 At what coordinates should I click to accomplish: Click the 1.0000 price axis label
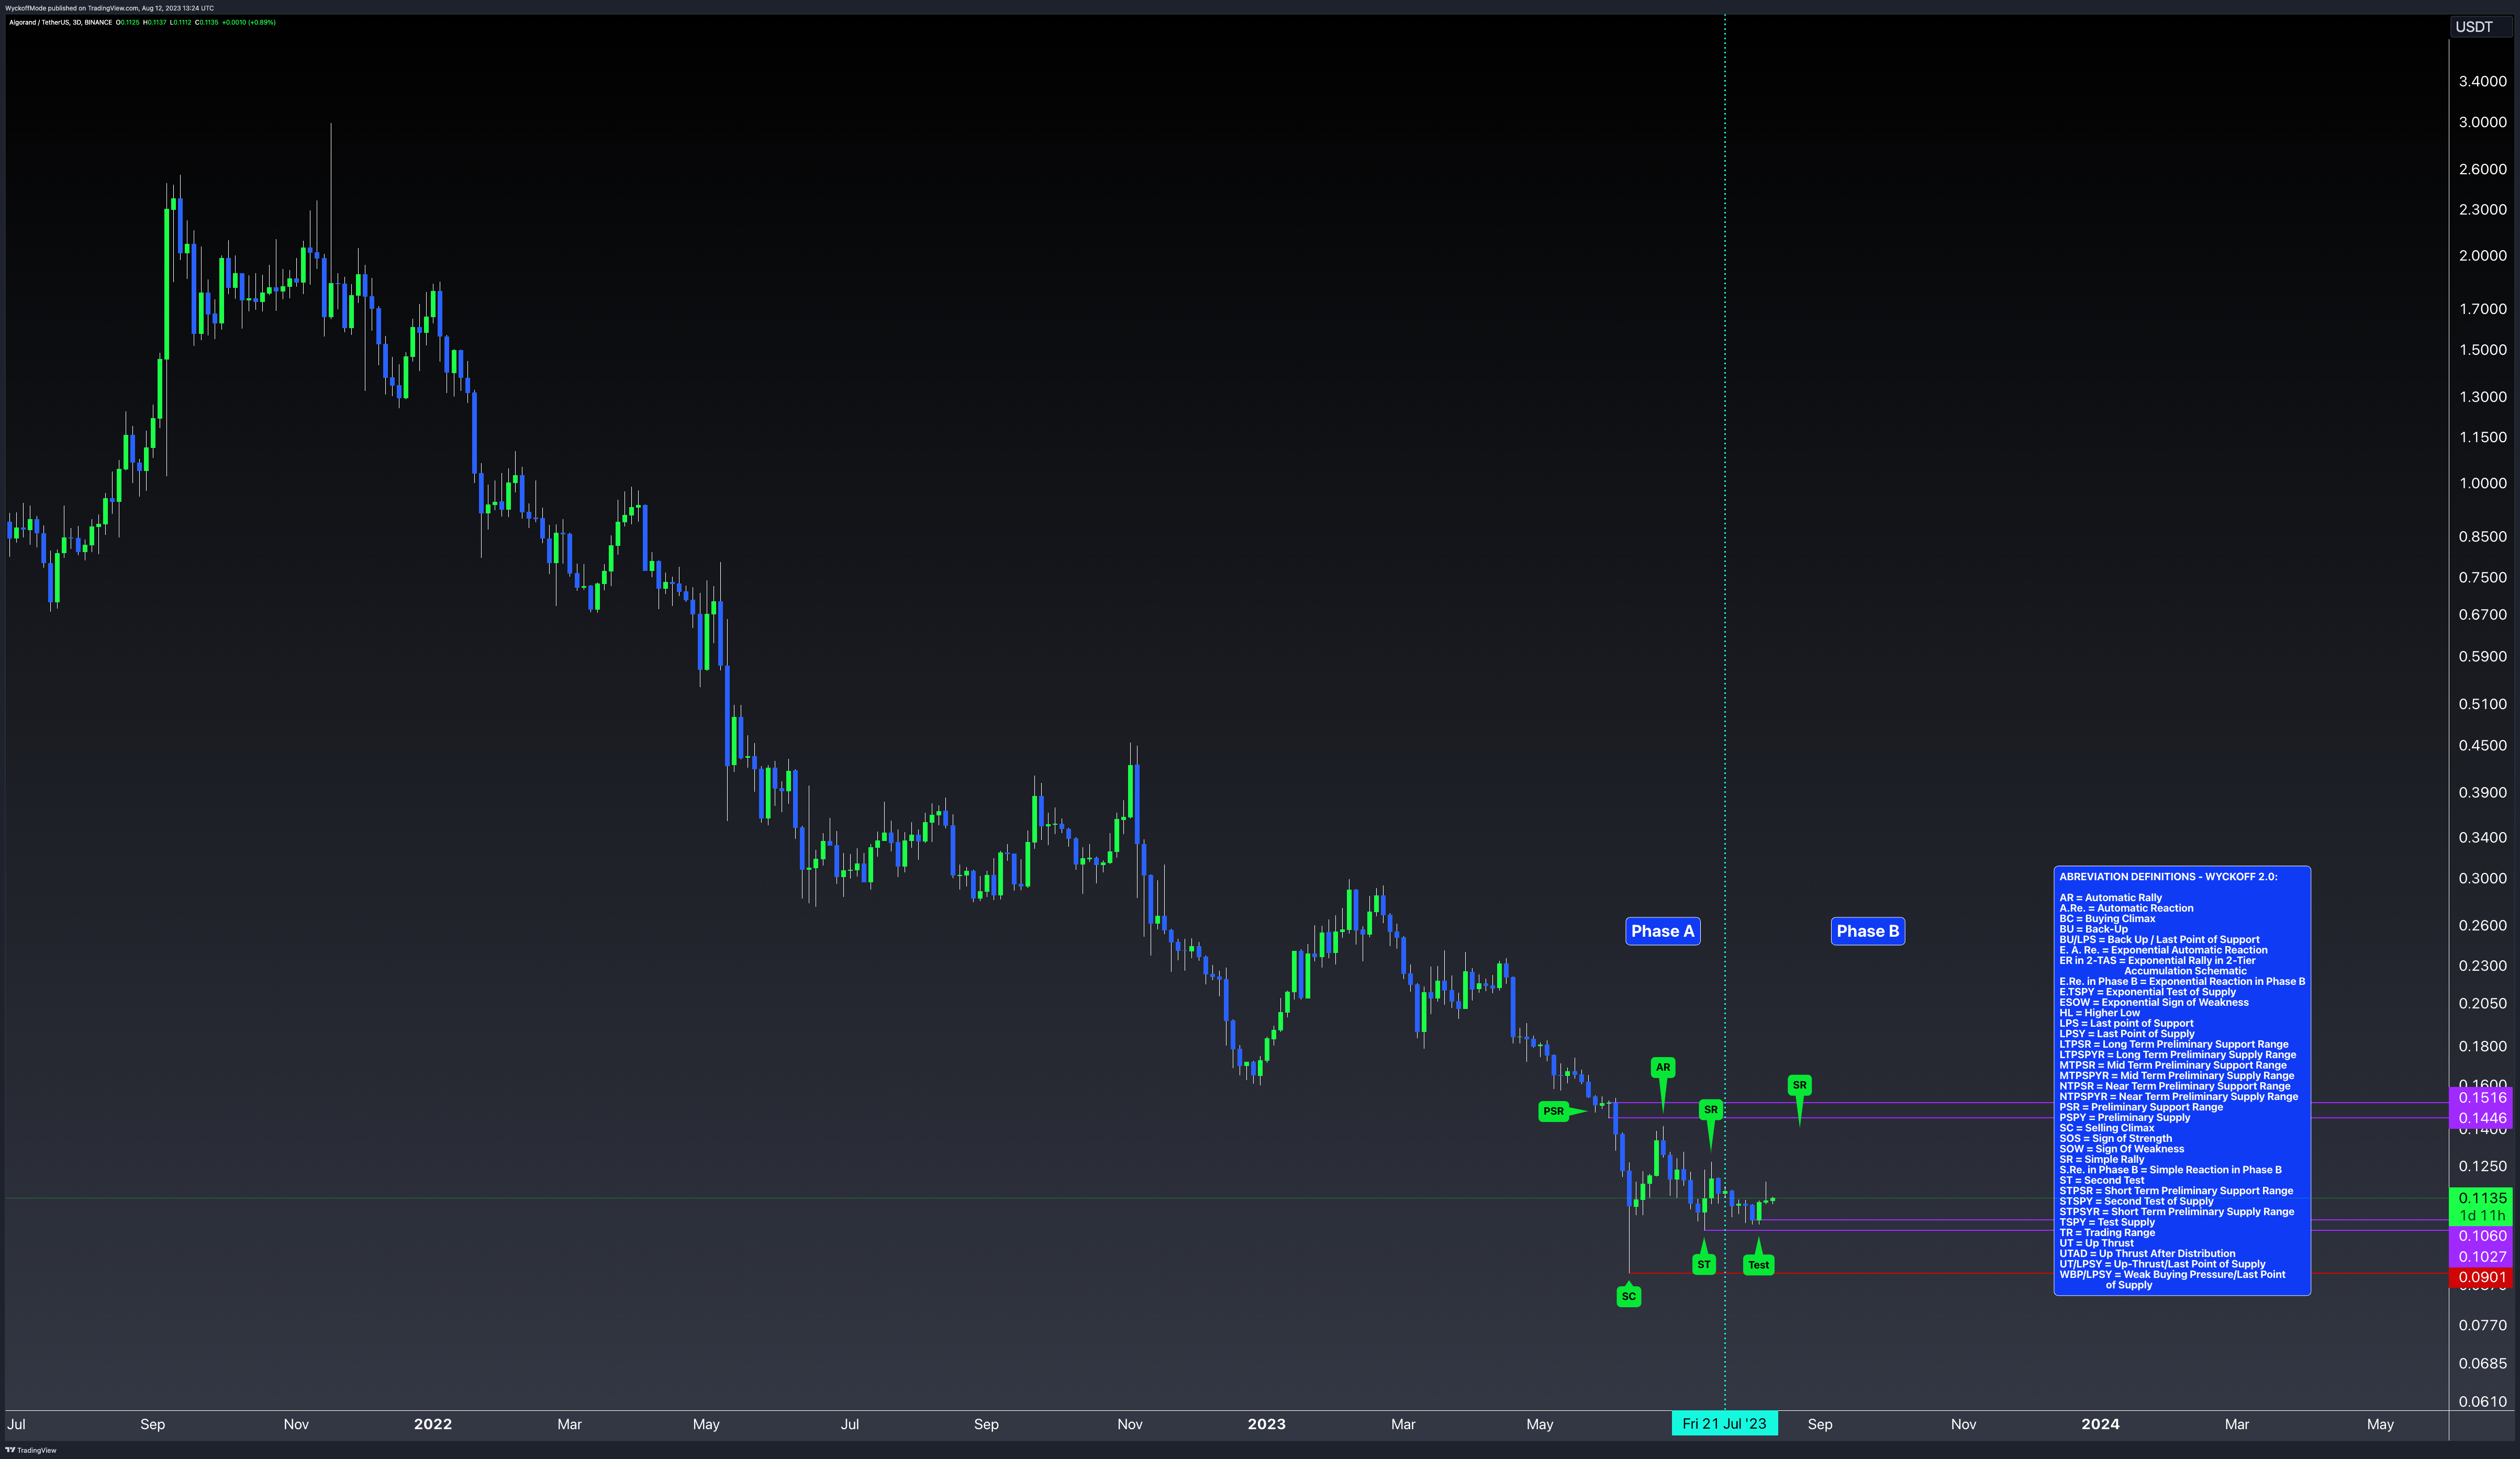[x=2483, y=483]
